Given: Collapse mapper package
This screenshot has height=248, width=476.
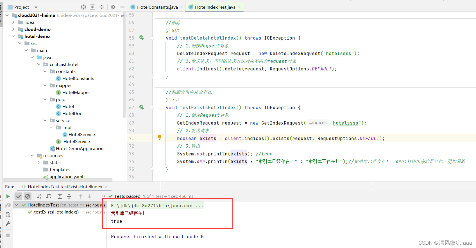Looking at the screenshot, I should point(45,85).
